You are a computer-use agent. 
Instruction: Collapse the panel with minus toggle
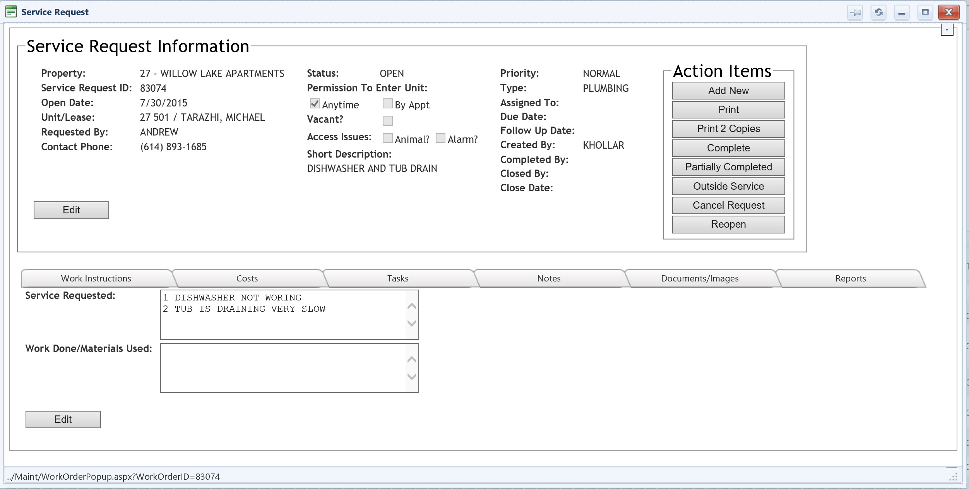point(947,30)
